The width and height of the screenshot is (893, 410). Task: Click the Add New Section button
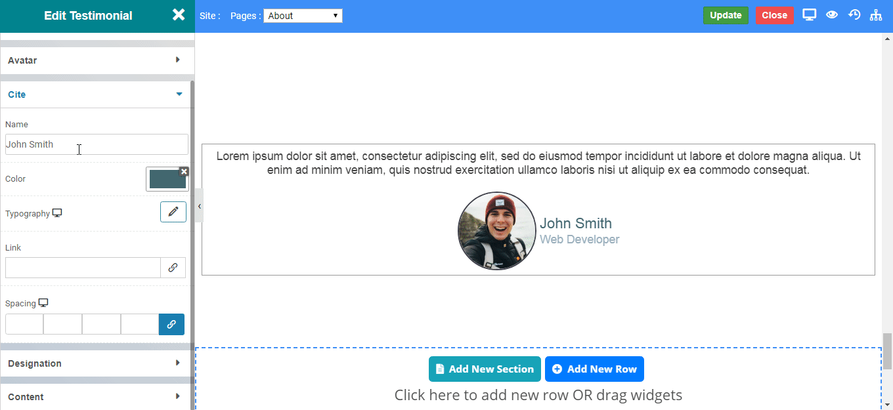pos(485,369)
